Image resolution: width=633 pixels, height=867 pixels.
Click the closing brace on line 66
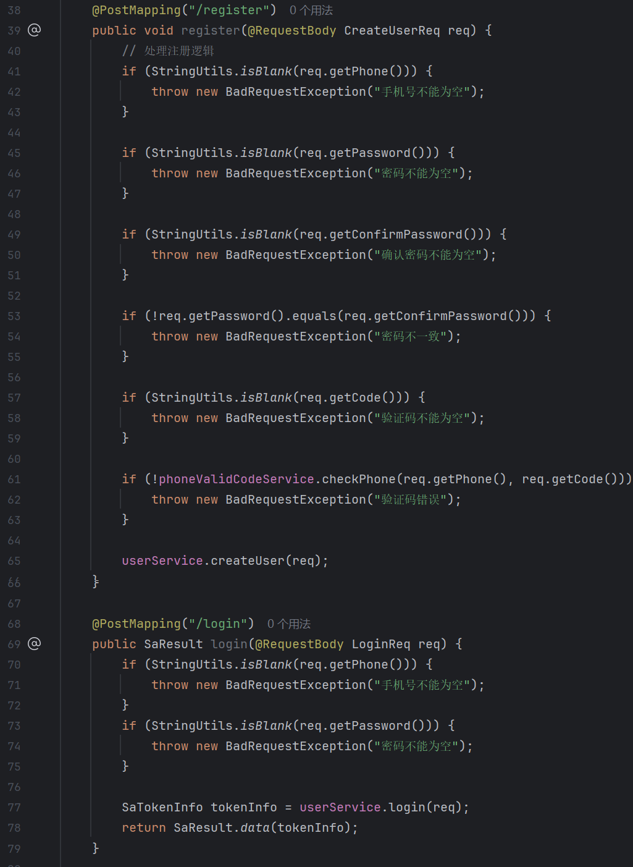[x=96, y=581]
